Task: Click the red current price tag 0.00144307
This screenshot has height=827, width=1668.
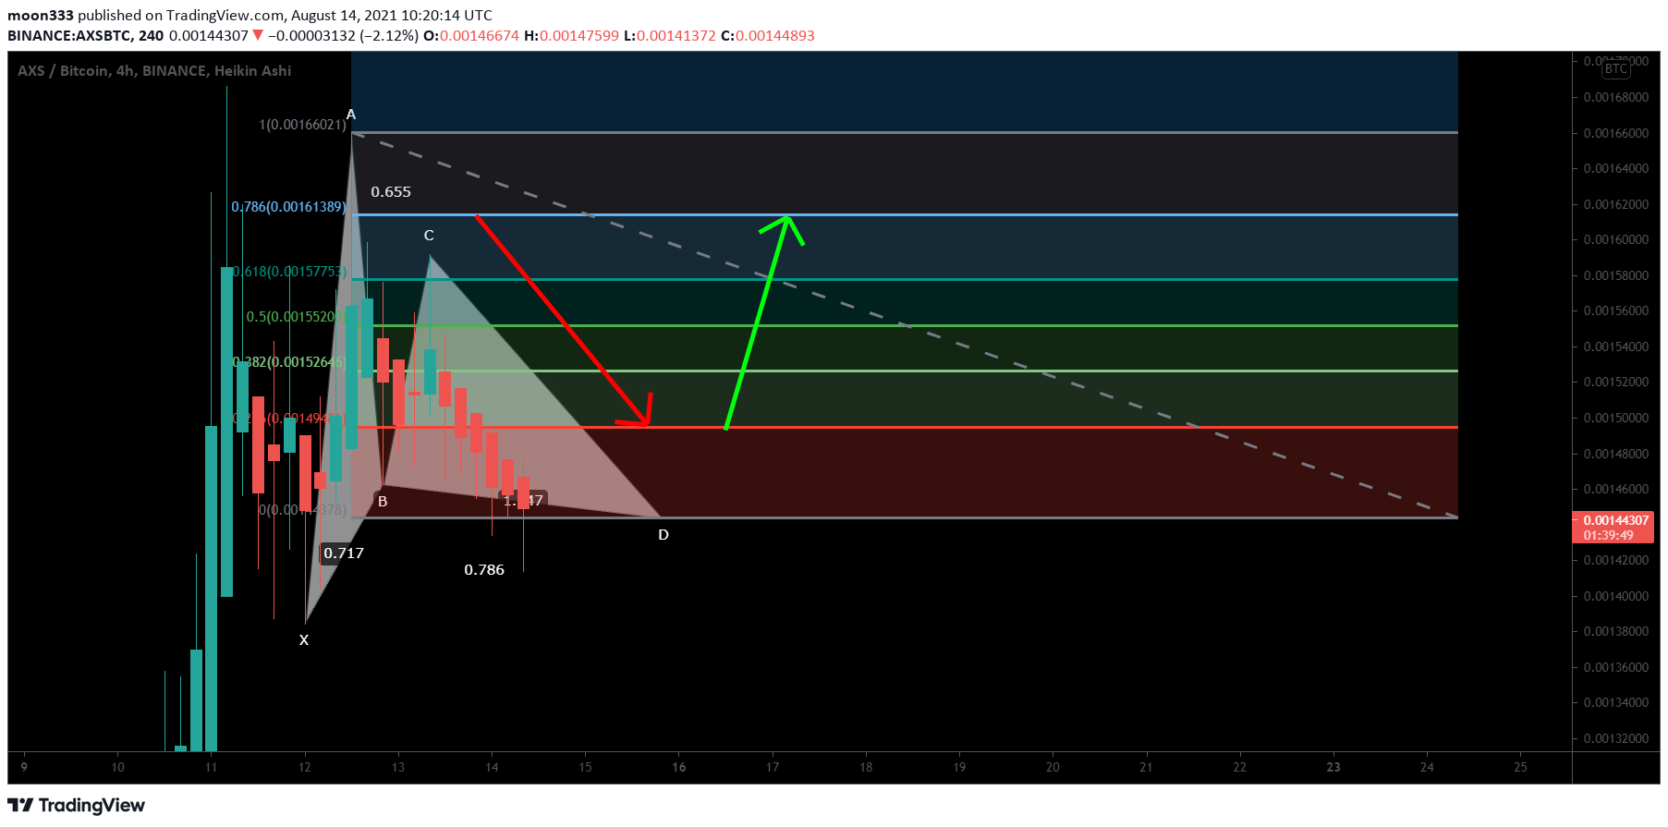Action: point(1616,520)
